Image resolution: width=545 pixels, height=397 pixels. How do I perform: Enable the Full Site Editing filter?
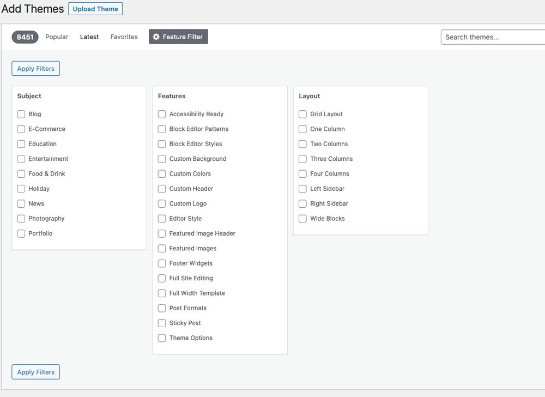tap(162, 278)
